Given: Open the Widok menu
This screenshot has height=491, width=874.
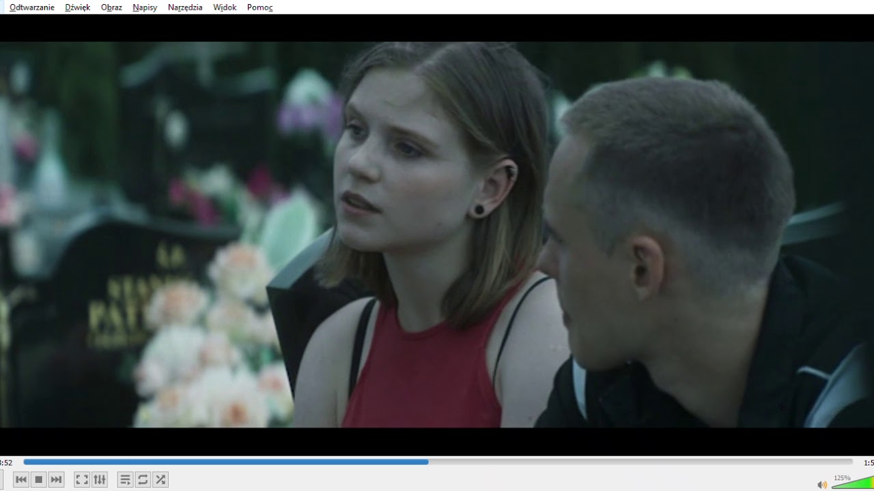Looking at the screenshot, I should (x=225, y=8).
